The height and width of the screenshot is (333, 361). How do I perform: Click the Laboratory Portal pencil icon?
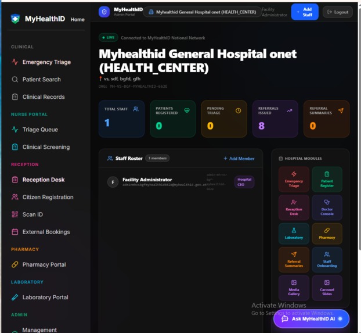click(x=15, y=297)
